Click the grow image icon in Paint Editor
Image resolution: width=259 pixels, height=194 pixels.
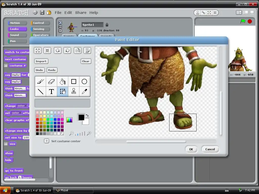click(x=38, y=51)
